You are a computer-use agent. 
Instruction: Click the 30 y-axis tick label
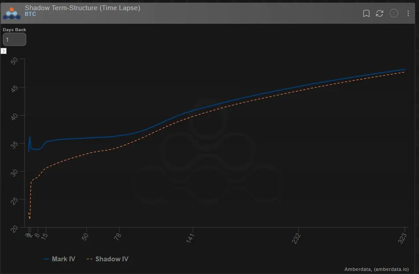point(14,173)
